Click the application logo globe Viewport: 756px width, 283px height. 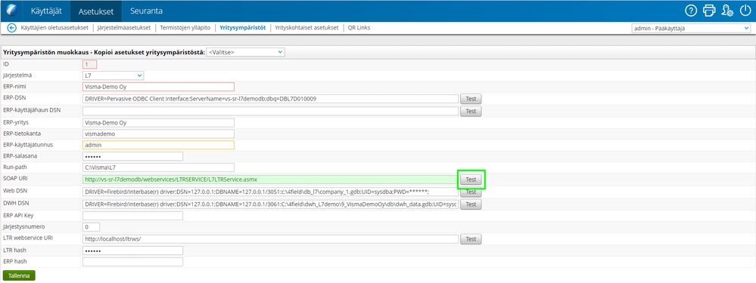coord(11,11)
